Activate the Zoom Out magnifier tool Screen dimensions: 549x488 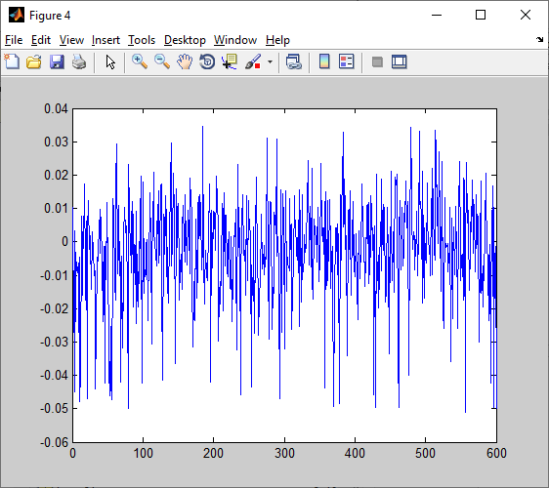point(162,61)
